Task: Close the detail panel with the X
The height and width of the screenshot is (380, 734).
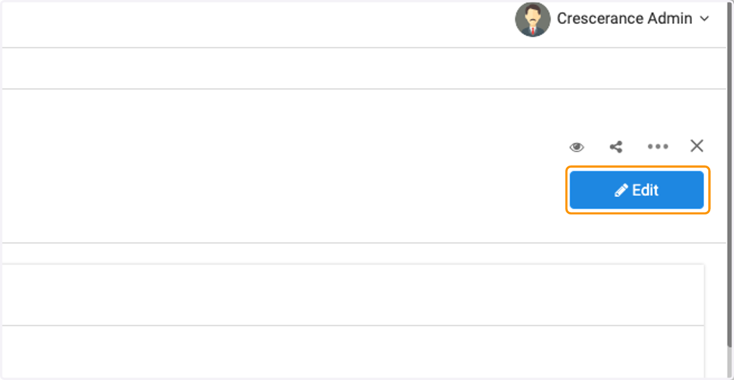Action: click(x=697, y=146)
